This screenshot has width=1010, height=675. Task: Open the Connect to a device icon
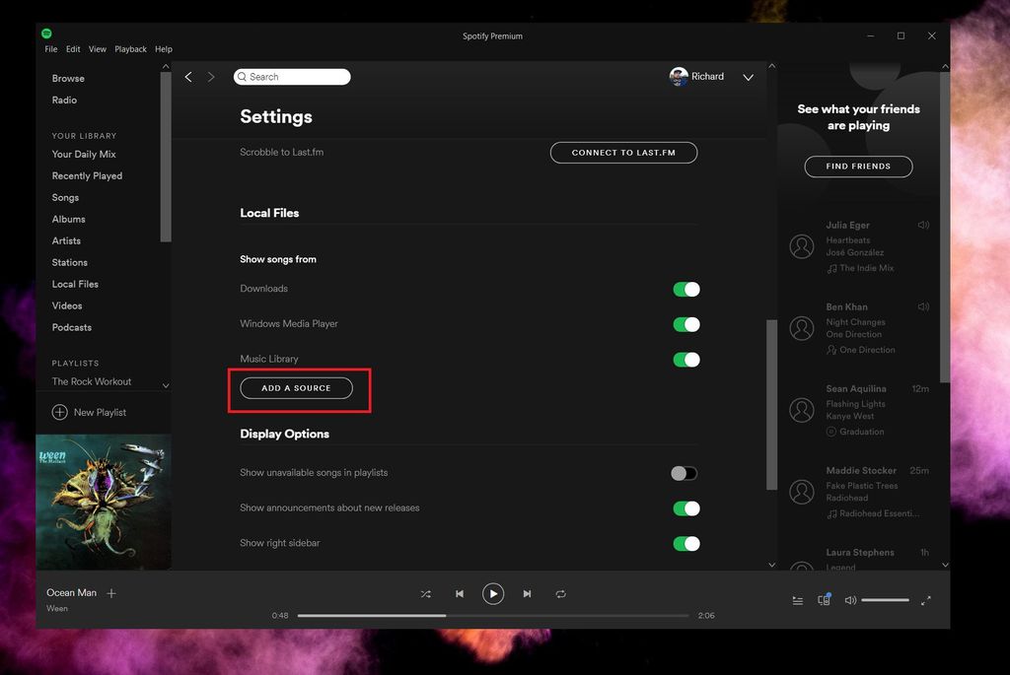(x=824, y=599)
